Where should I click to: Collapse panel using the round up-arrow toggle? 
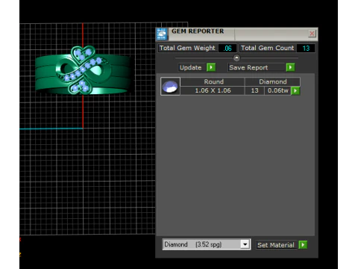pos(236,58)
